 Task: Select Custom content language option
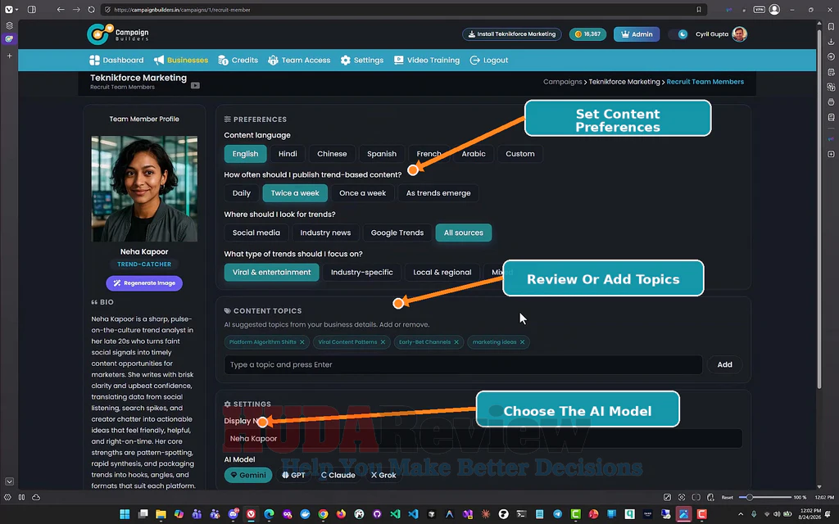click(x=520, y=154)
